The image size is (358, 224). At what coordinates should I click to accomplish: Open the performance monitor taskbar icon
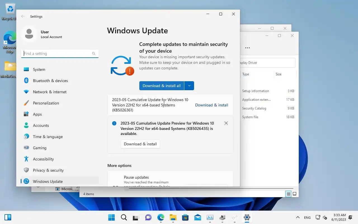coord(210,218)
